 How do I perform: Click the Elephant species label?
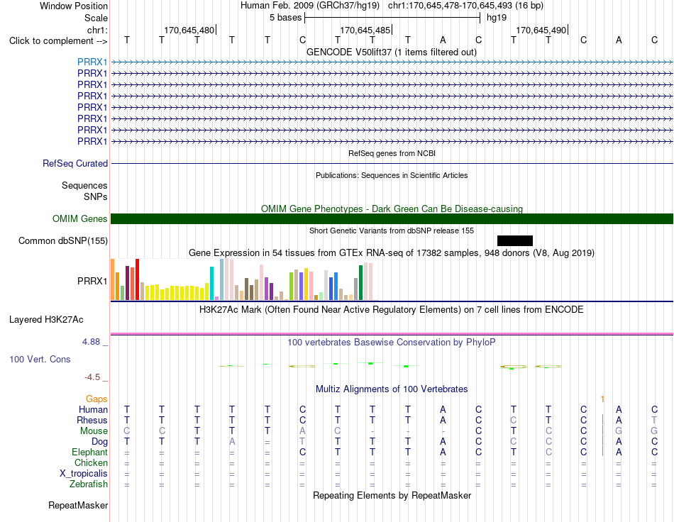click(90, 452)
